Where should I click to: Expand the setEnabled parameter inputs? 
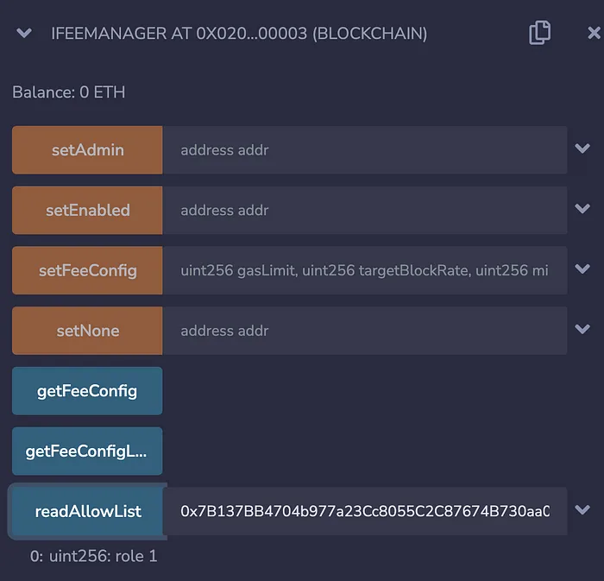coord(582,208)
